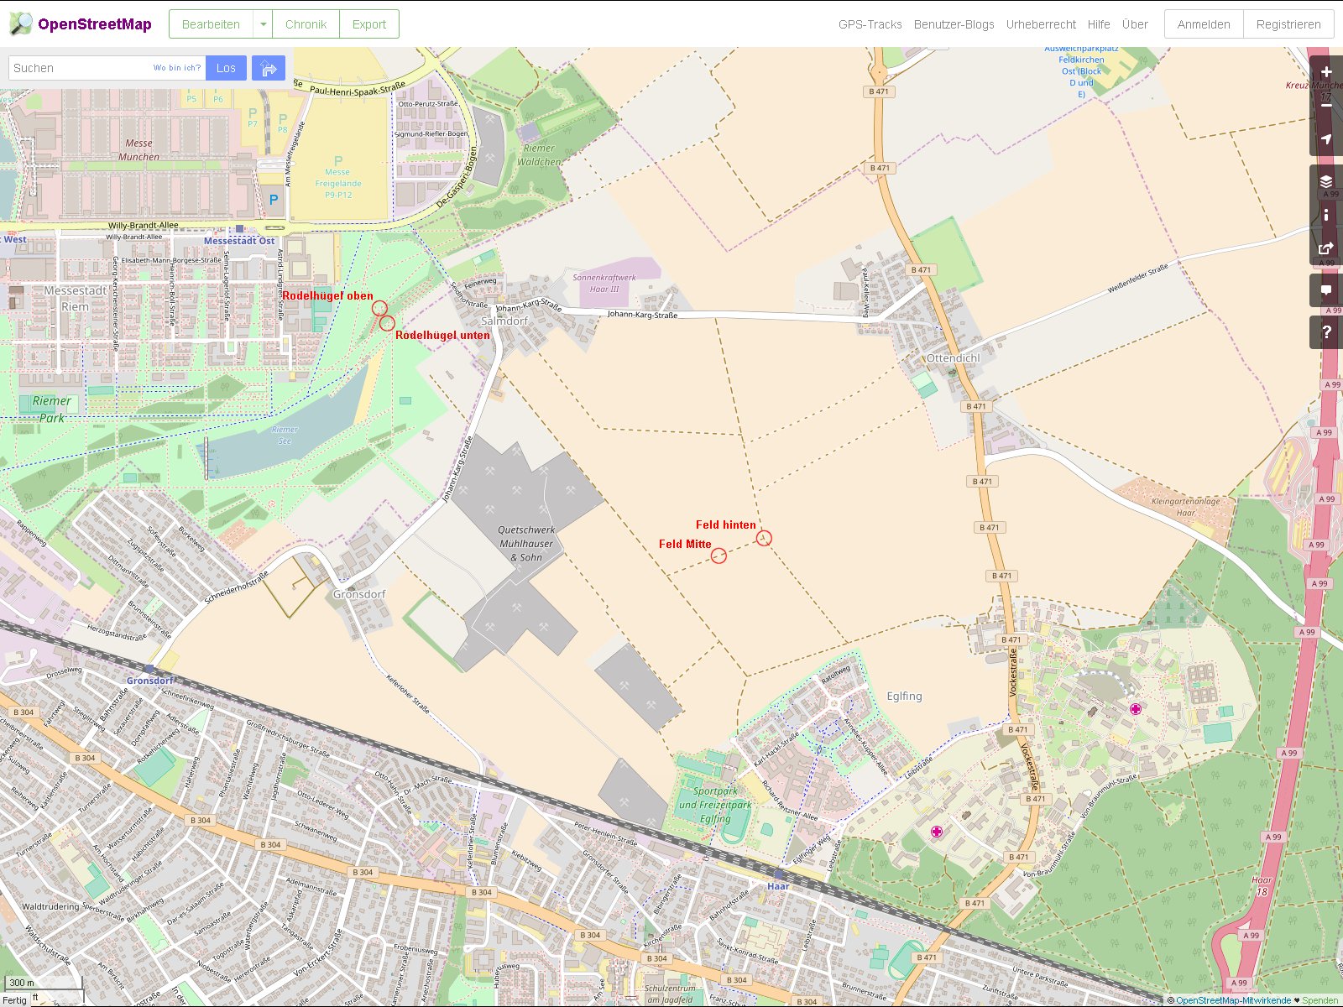This screenshot has height=1007, width=1343.
Task: Open the map layers panel
Action: click(x=1326, y=181)
